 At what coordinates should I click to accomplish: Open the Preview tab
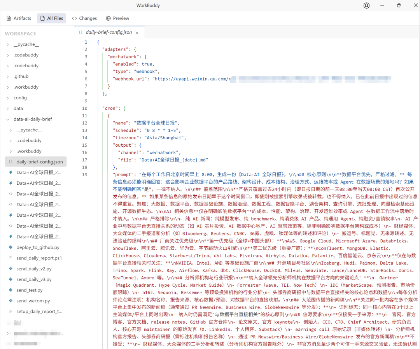(x=117, y=18)
